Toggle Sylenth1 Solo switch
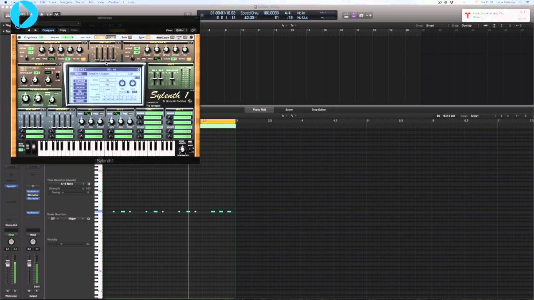 [130, 37]
